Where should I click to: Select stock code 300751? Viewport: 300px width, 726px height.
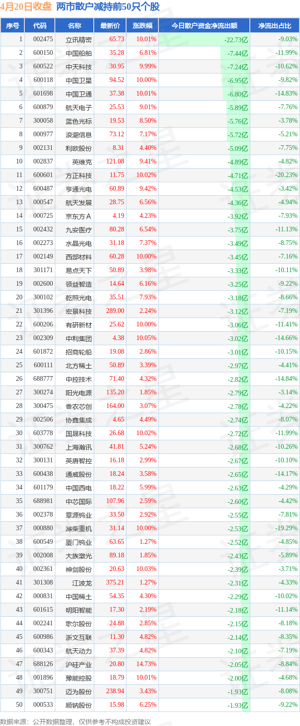click(x=43, y=691)
